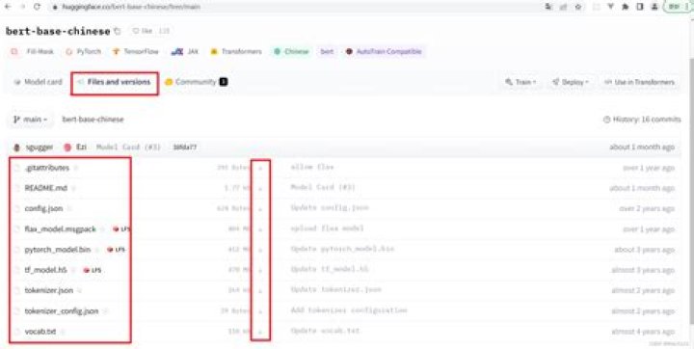Download pytorch_model.bin with its download icon

pyautogui.click(x=260, y=250)
